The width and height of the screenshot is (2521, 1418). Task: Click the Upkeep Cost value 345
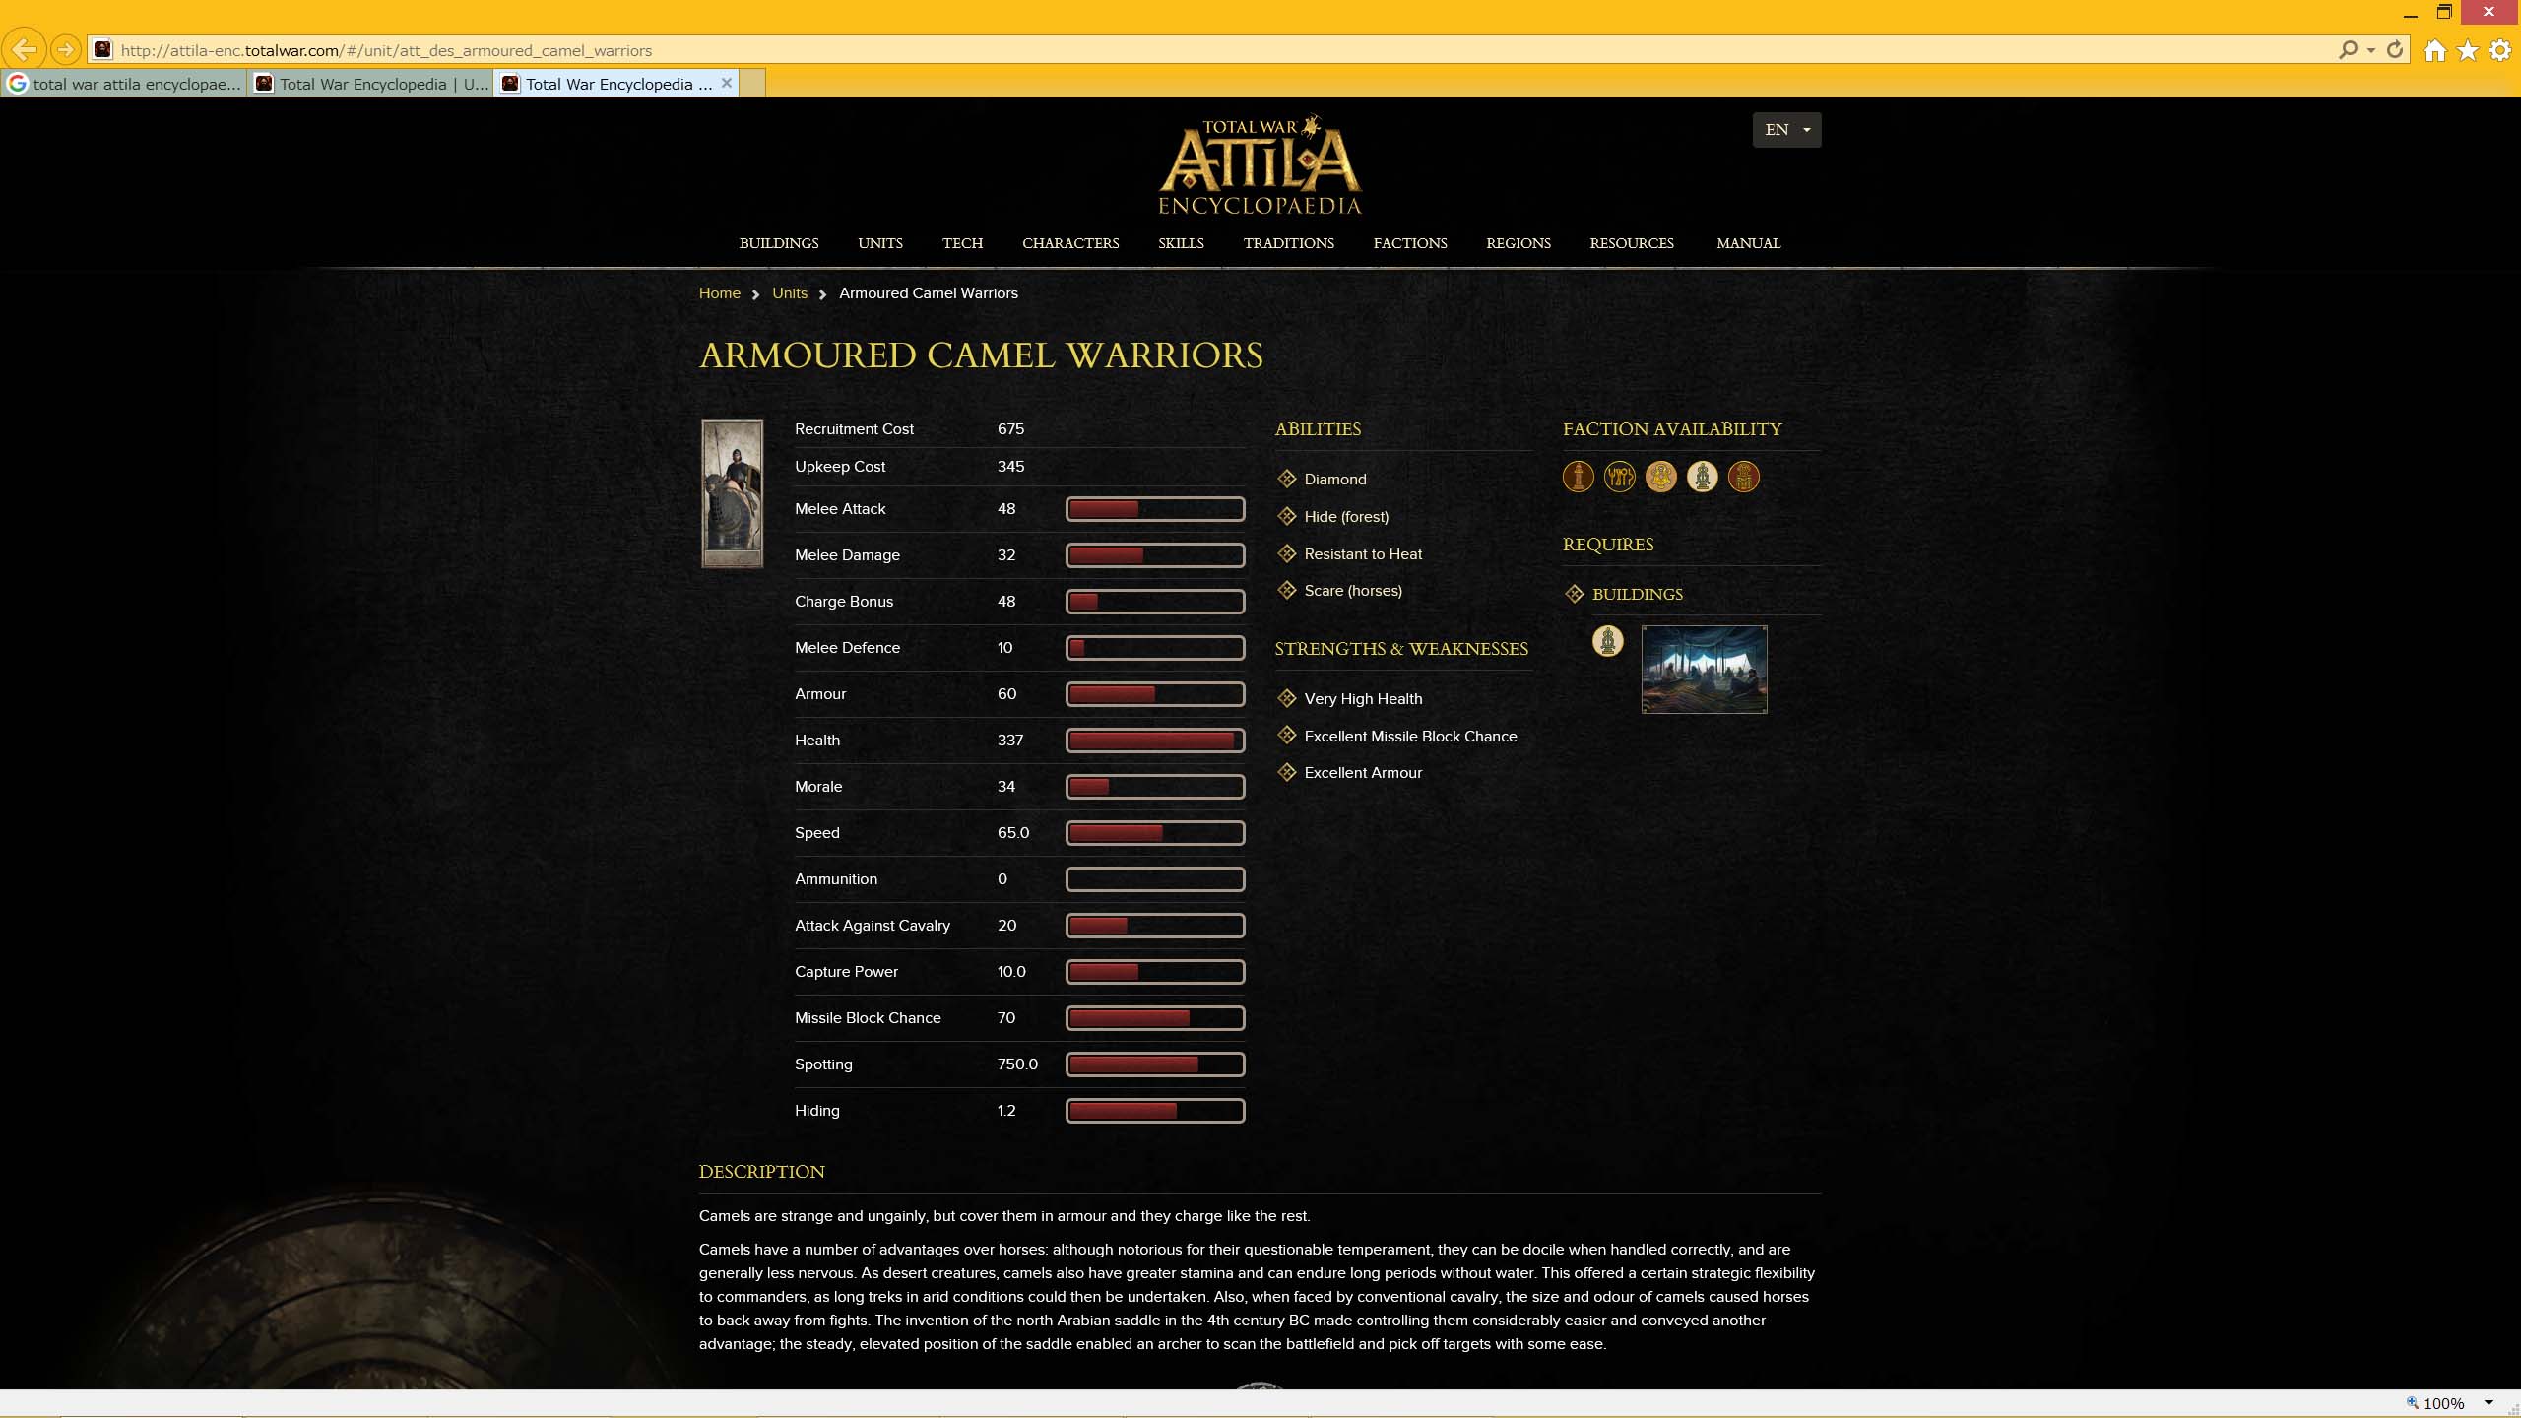click(x=1010, y=467)
